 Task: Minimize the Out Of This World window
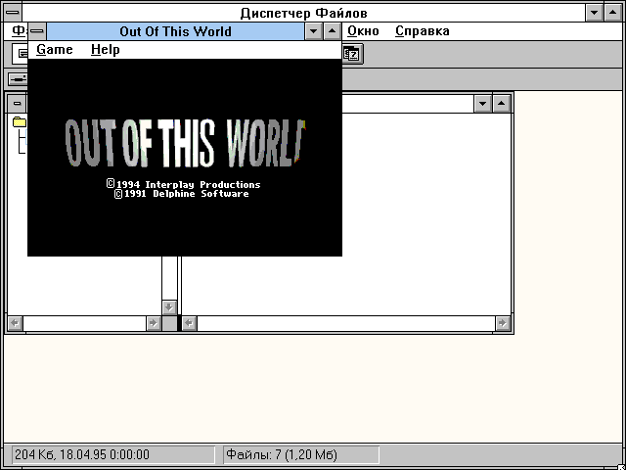pos(313,31)
